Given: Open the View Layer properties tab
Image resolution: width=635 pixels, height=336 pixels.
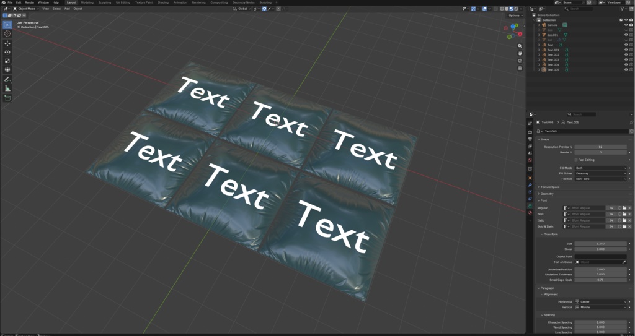Looking at the screenshot, I should 530,146.
